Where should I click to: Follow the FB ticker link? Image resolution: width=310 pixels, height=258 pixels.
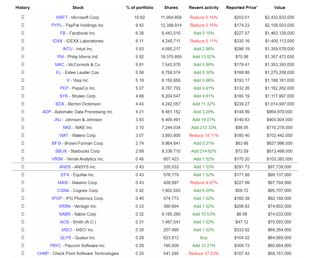pos(63,33)
